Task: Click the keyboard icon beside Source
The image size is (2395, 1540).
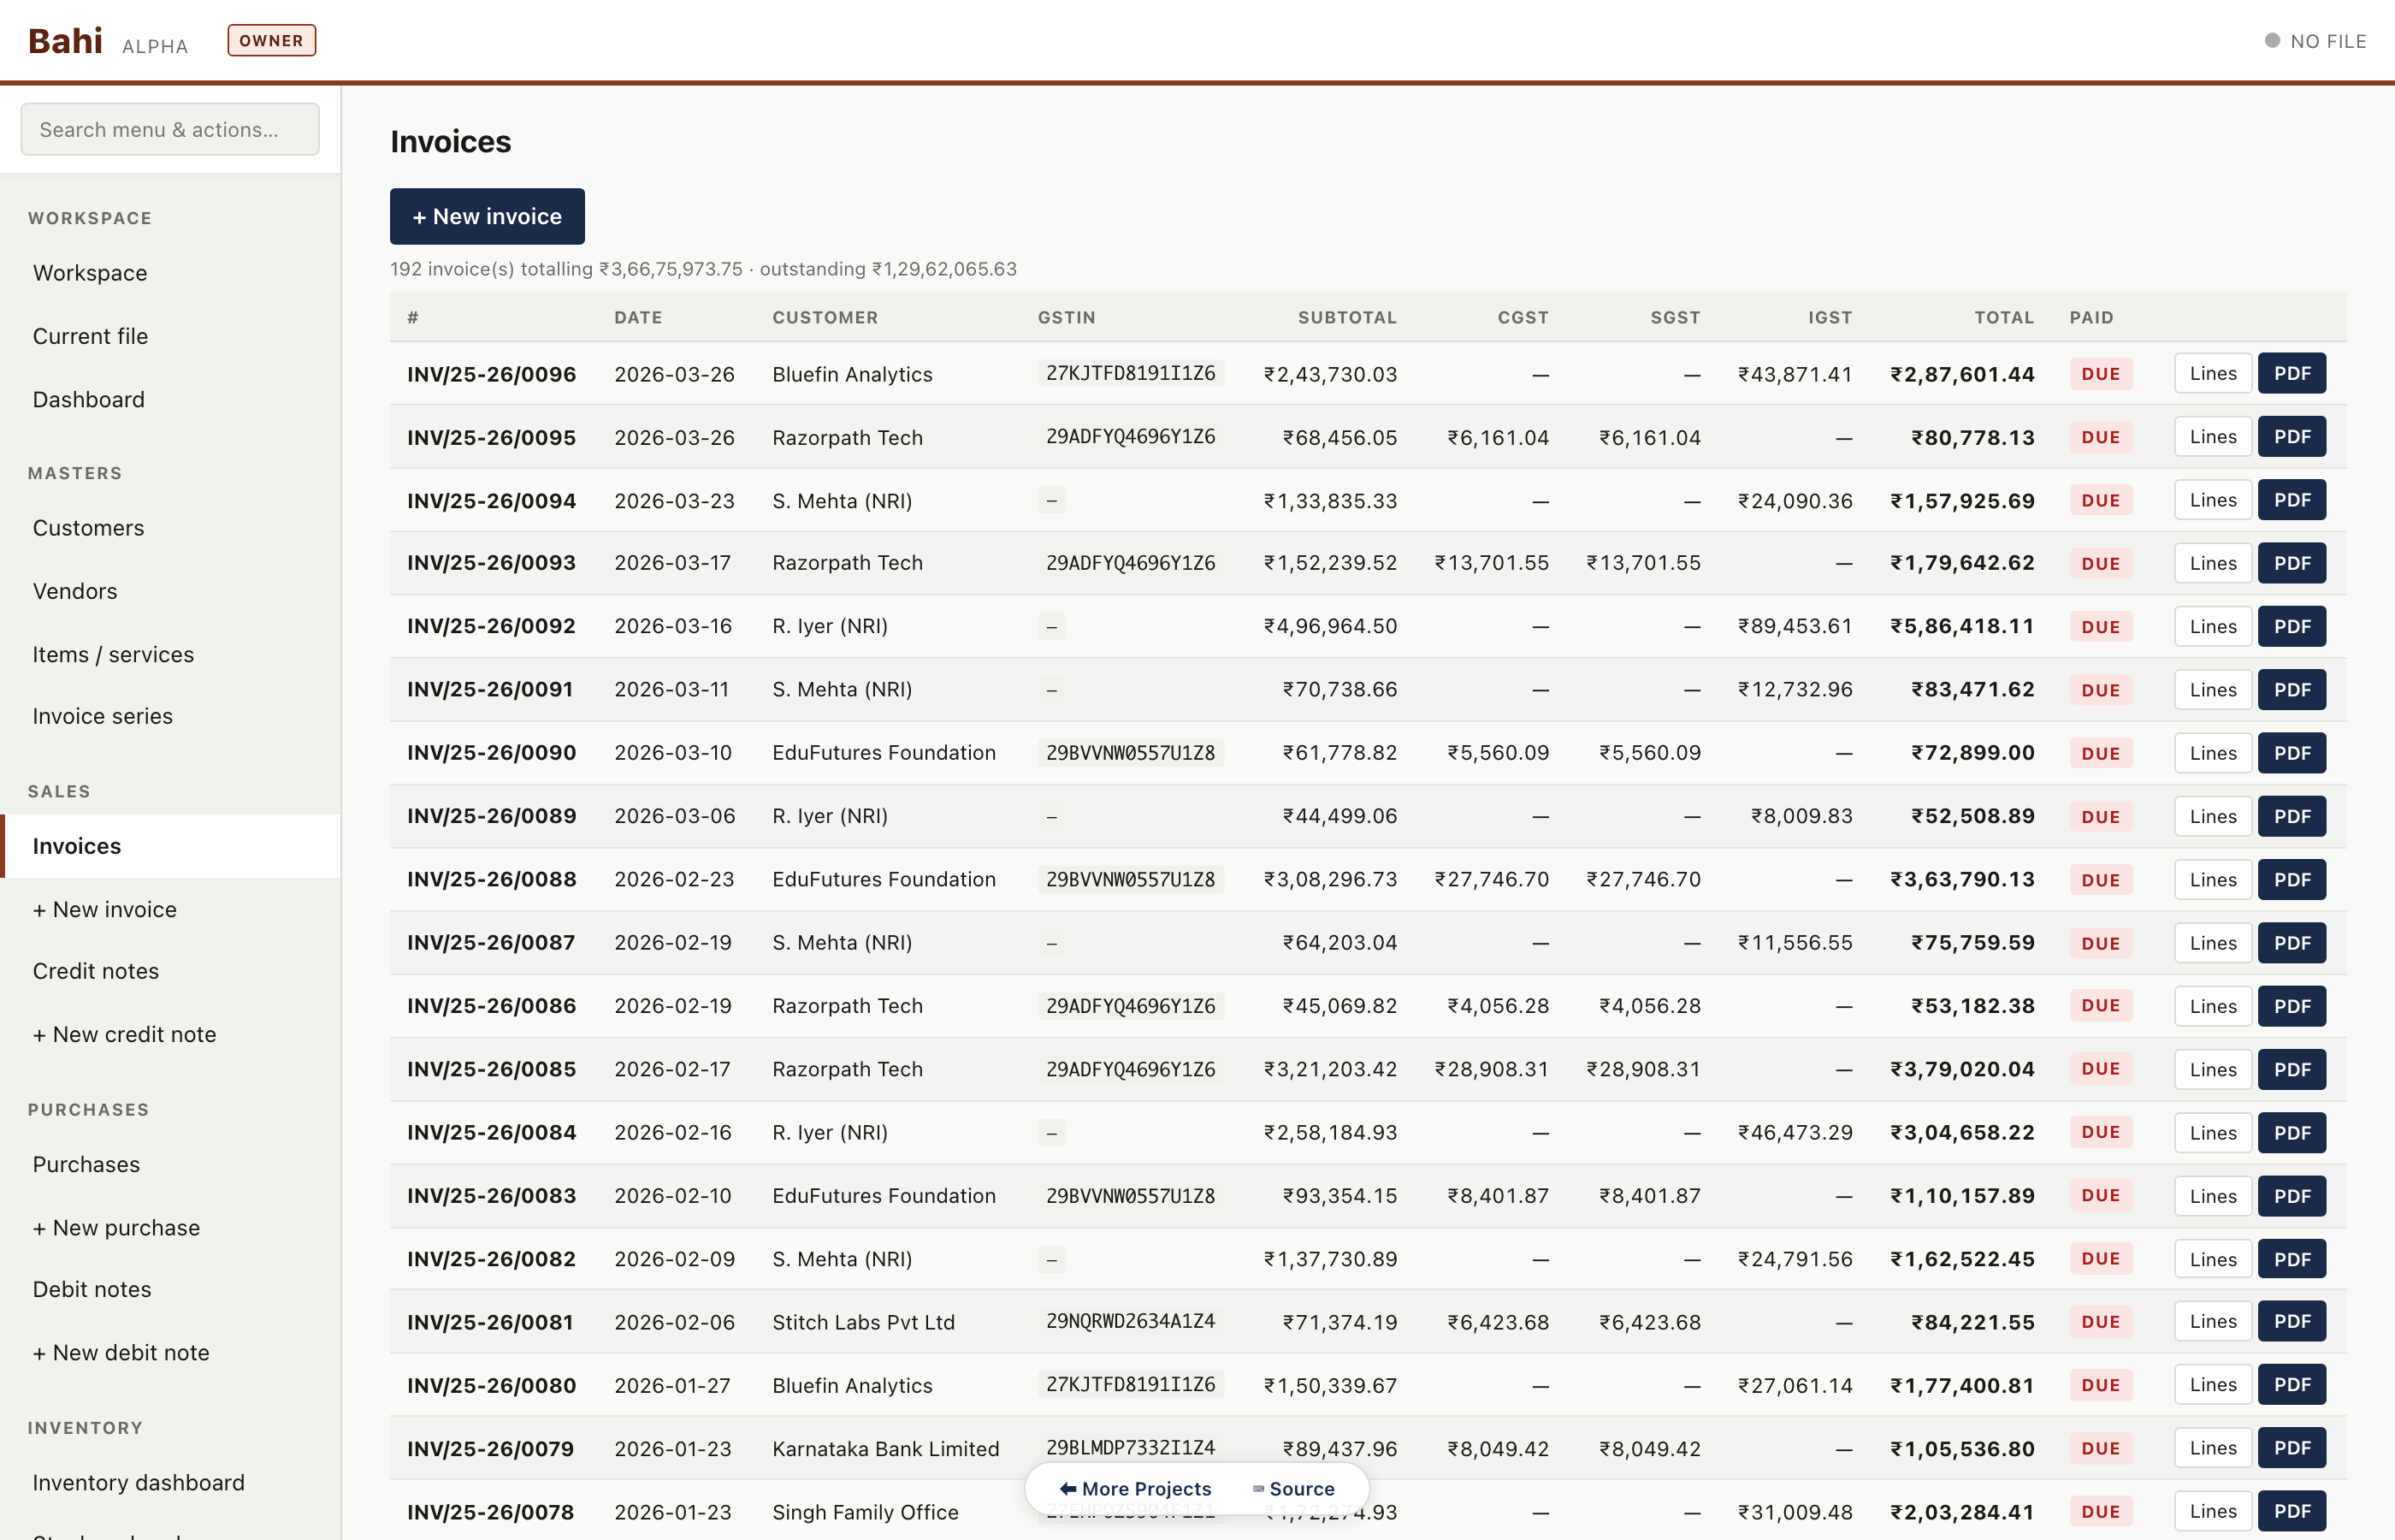Action: [1257, 1488]
